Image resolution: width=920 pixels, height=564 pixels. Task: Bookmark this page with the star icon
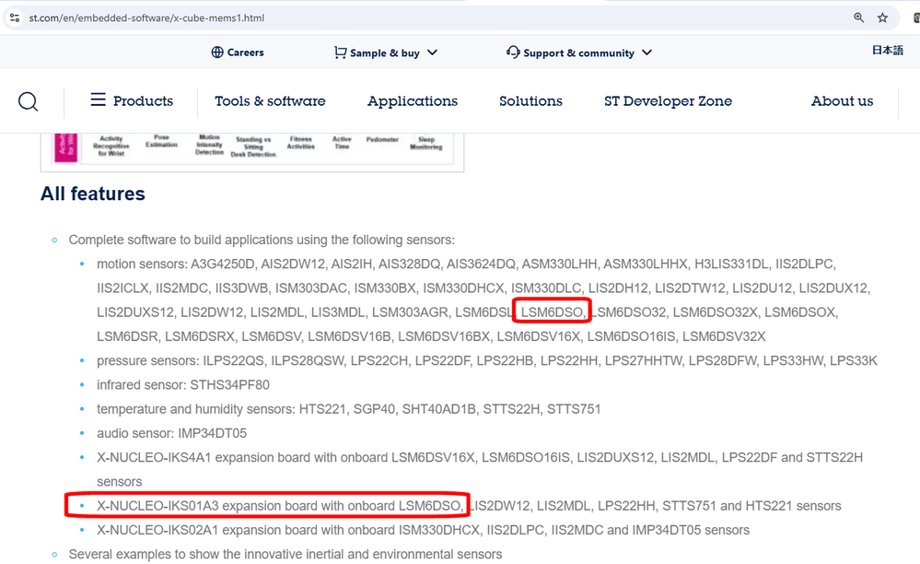pos(882,18)
